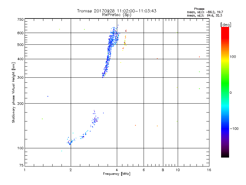Click the '75' y-axis tick label
The height and width of the screenshot is (185, 246).
tap(22, 165)
